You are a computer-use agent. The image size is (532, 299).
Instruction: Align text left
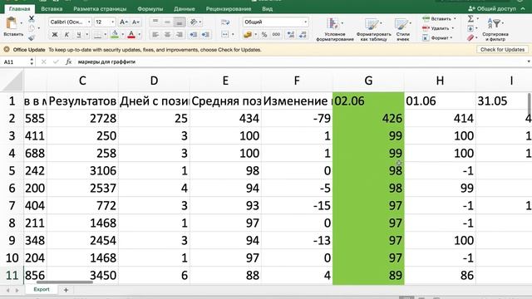[155, 34]
